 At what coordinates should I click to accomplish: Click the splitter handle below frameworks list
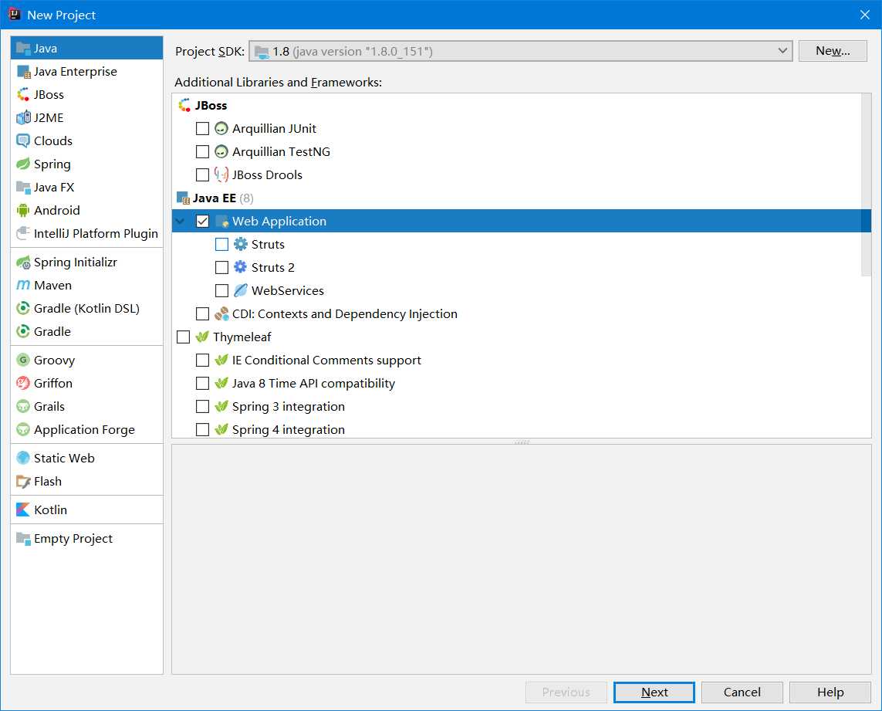coord(522,442)
